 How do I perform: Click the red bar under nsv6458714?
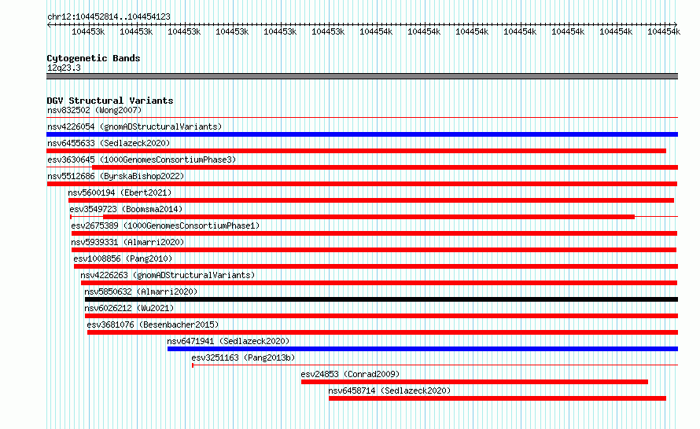click(x=497, y=398)
